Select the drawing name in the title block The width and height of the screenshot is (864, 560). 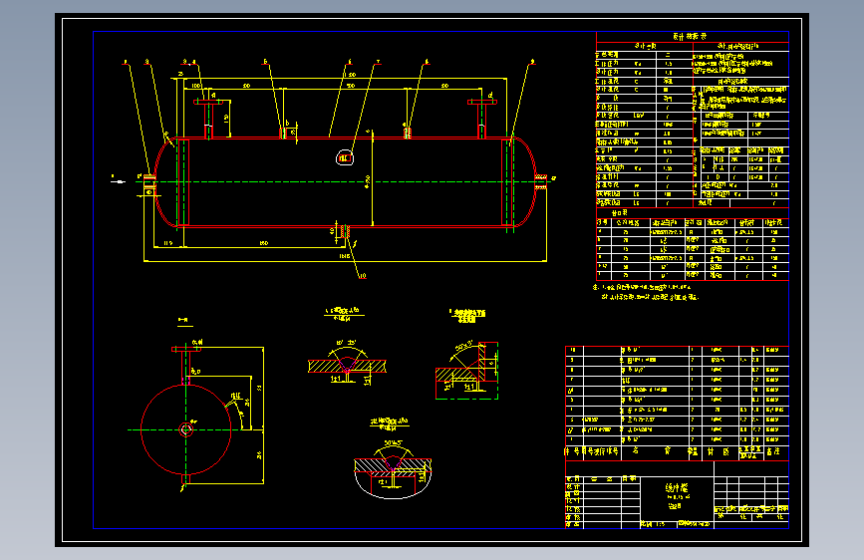(x=677, y=488)
